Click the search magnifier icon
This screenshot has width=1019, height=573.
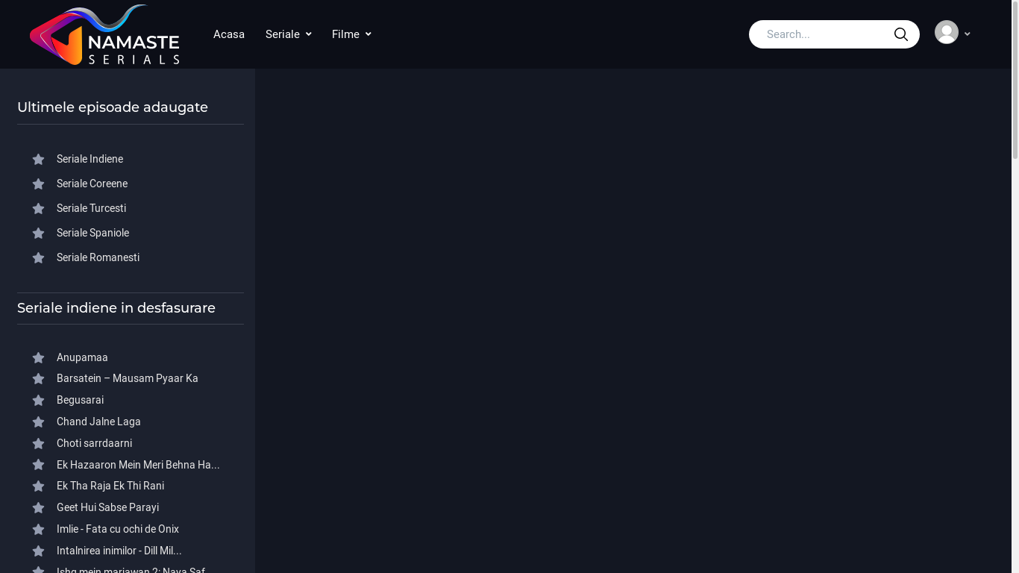[901, 34]
